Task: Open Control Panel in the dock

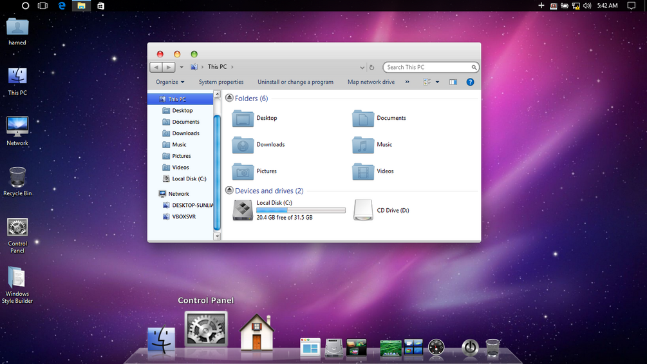Action: (206, 329)
